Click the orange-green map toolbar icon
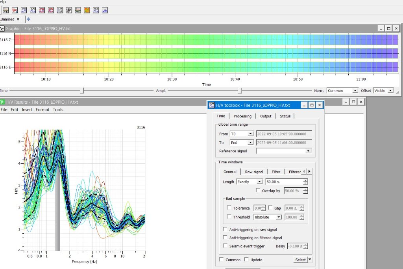403x269 pixels. click(x=87, y=10)
